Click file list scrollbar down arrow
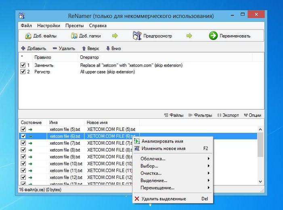 click(260, 181)
